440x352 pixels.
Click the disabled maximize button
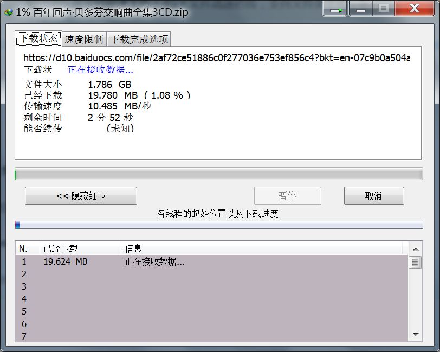coord(384,9)
